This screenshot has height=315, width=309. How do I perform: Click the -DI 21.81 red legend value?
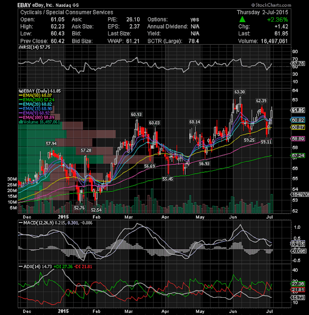click(x=83, y=267)
